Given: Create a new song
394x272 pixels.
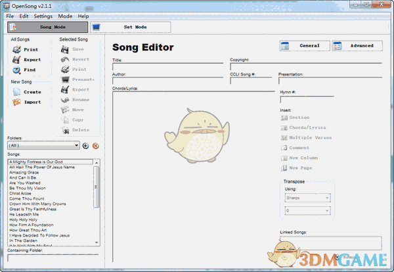Looking at the screenshot, I should (x=27, y=92).
